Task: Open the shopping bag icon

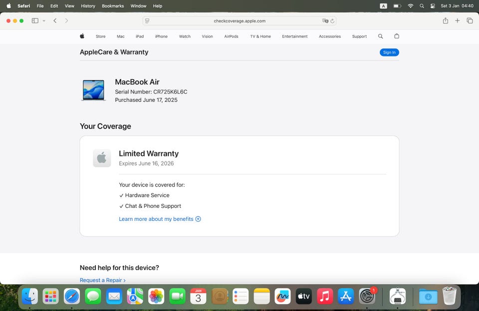Action: click(397, 36)
